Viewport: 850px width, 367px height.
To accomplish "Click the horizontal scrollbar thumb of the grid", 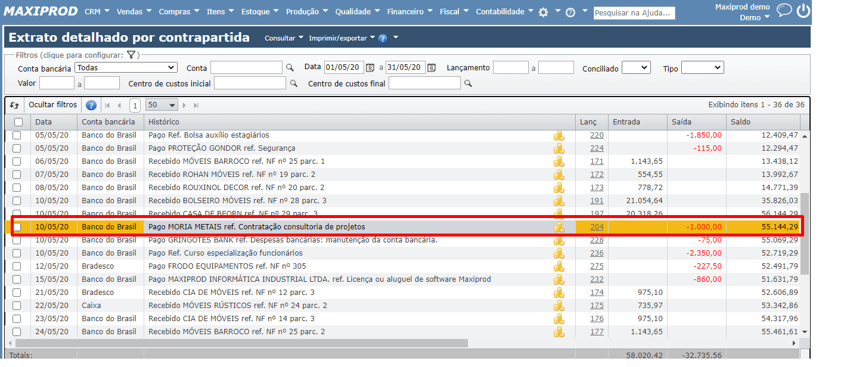I will [242, 344].
